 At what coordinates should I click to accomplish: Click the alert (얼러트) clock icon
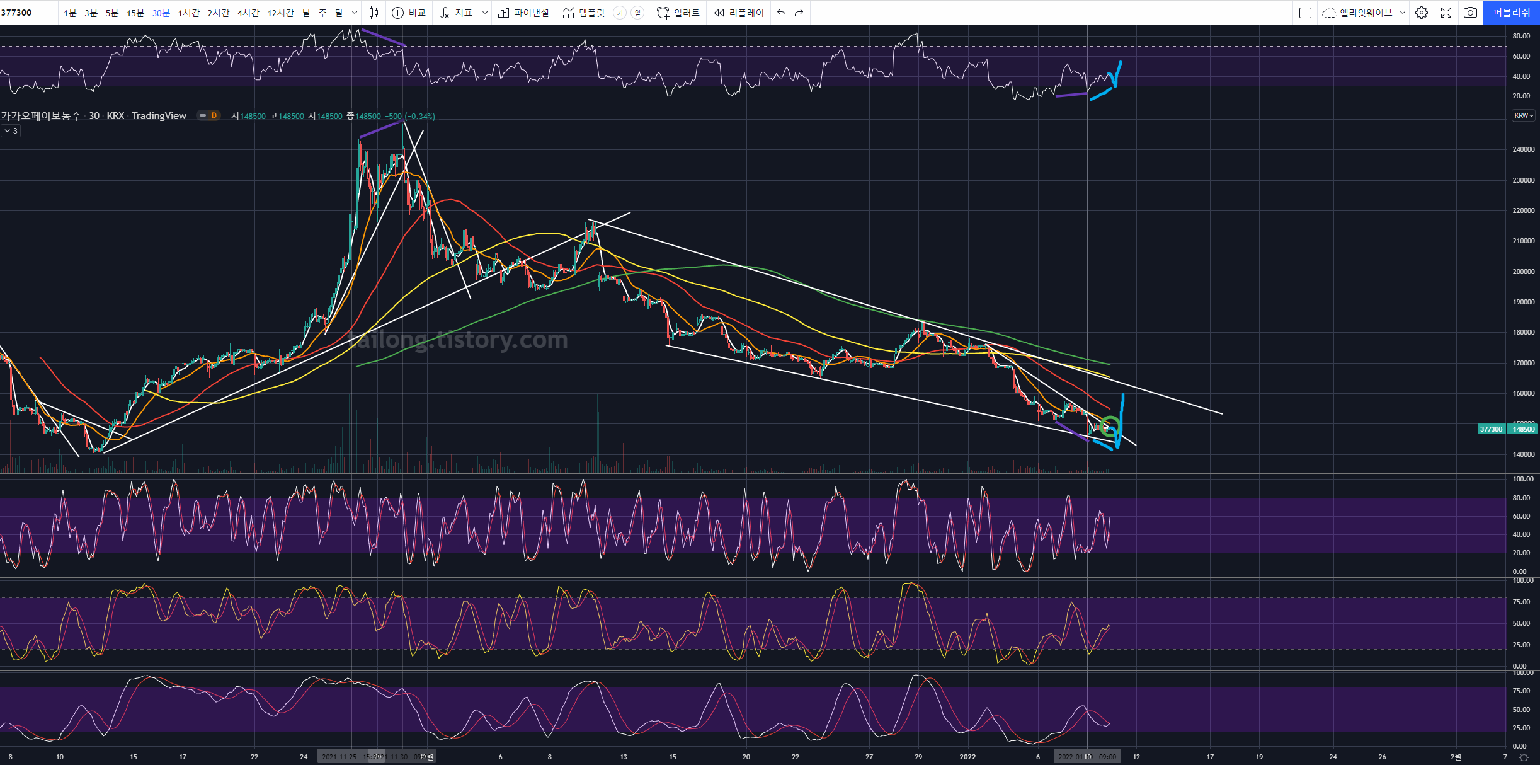point(663,13)
